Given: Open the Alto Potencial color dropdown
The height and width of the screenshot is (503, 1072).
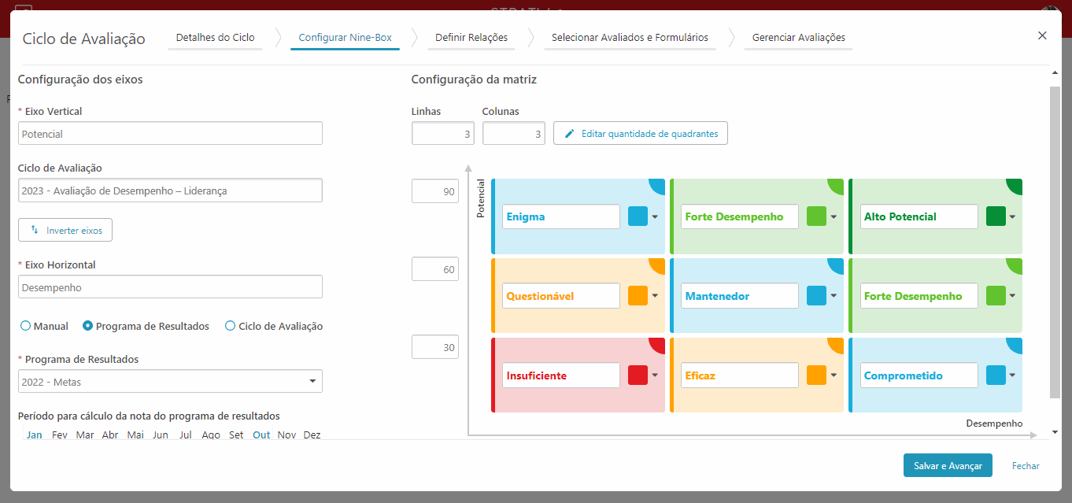Looking at the screenshot, I should coord(1013,216).
